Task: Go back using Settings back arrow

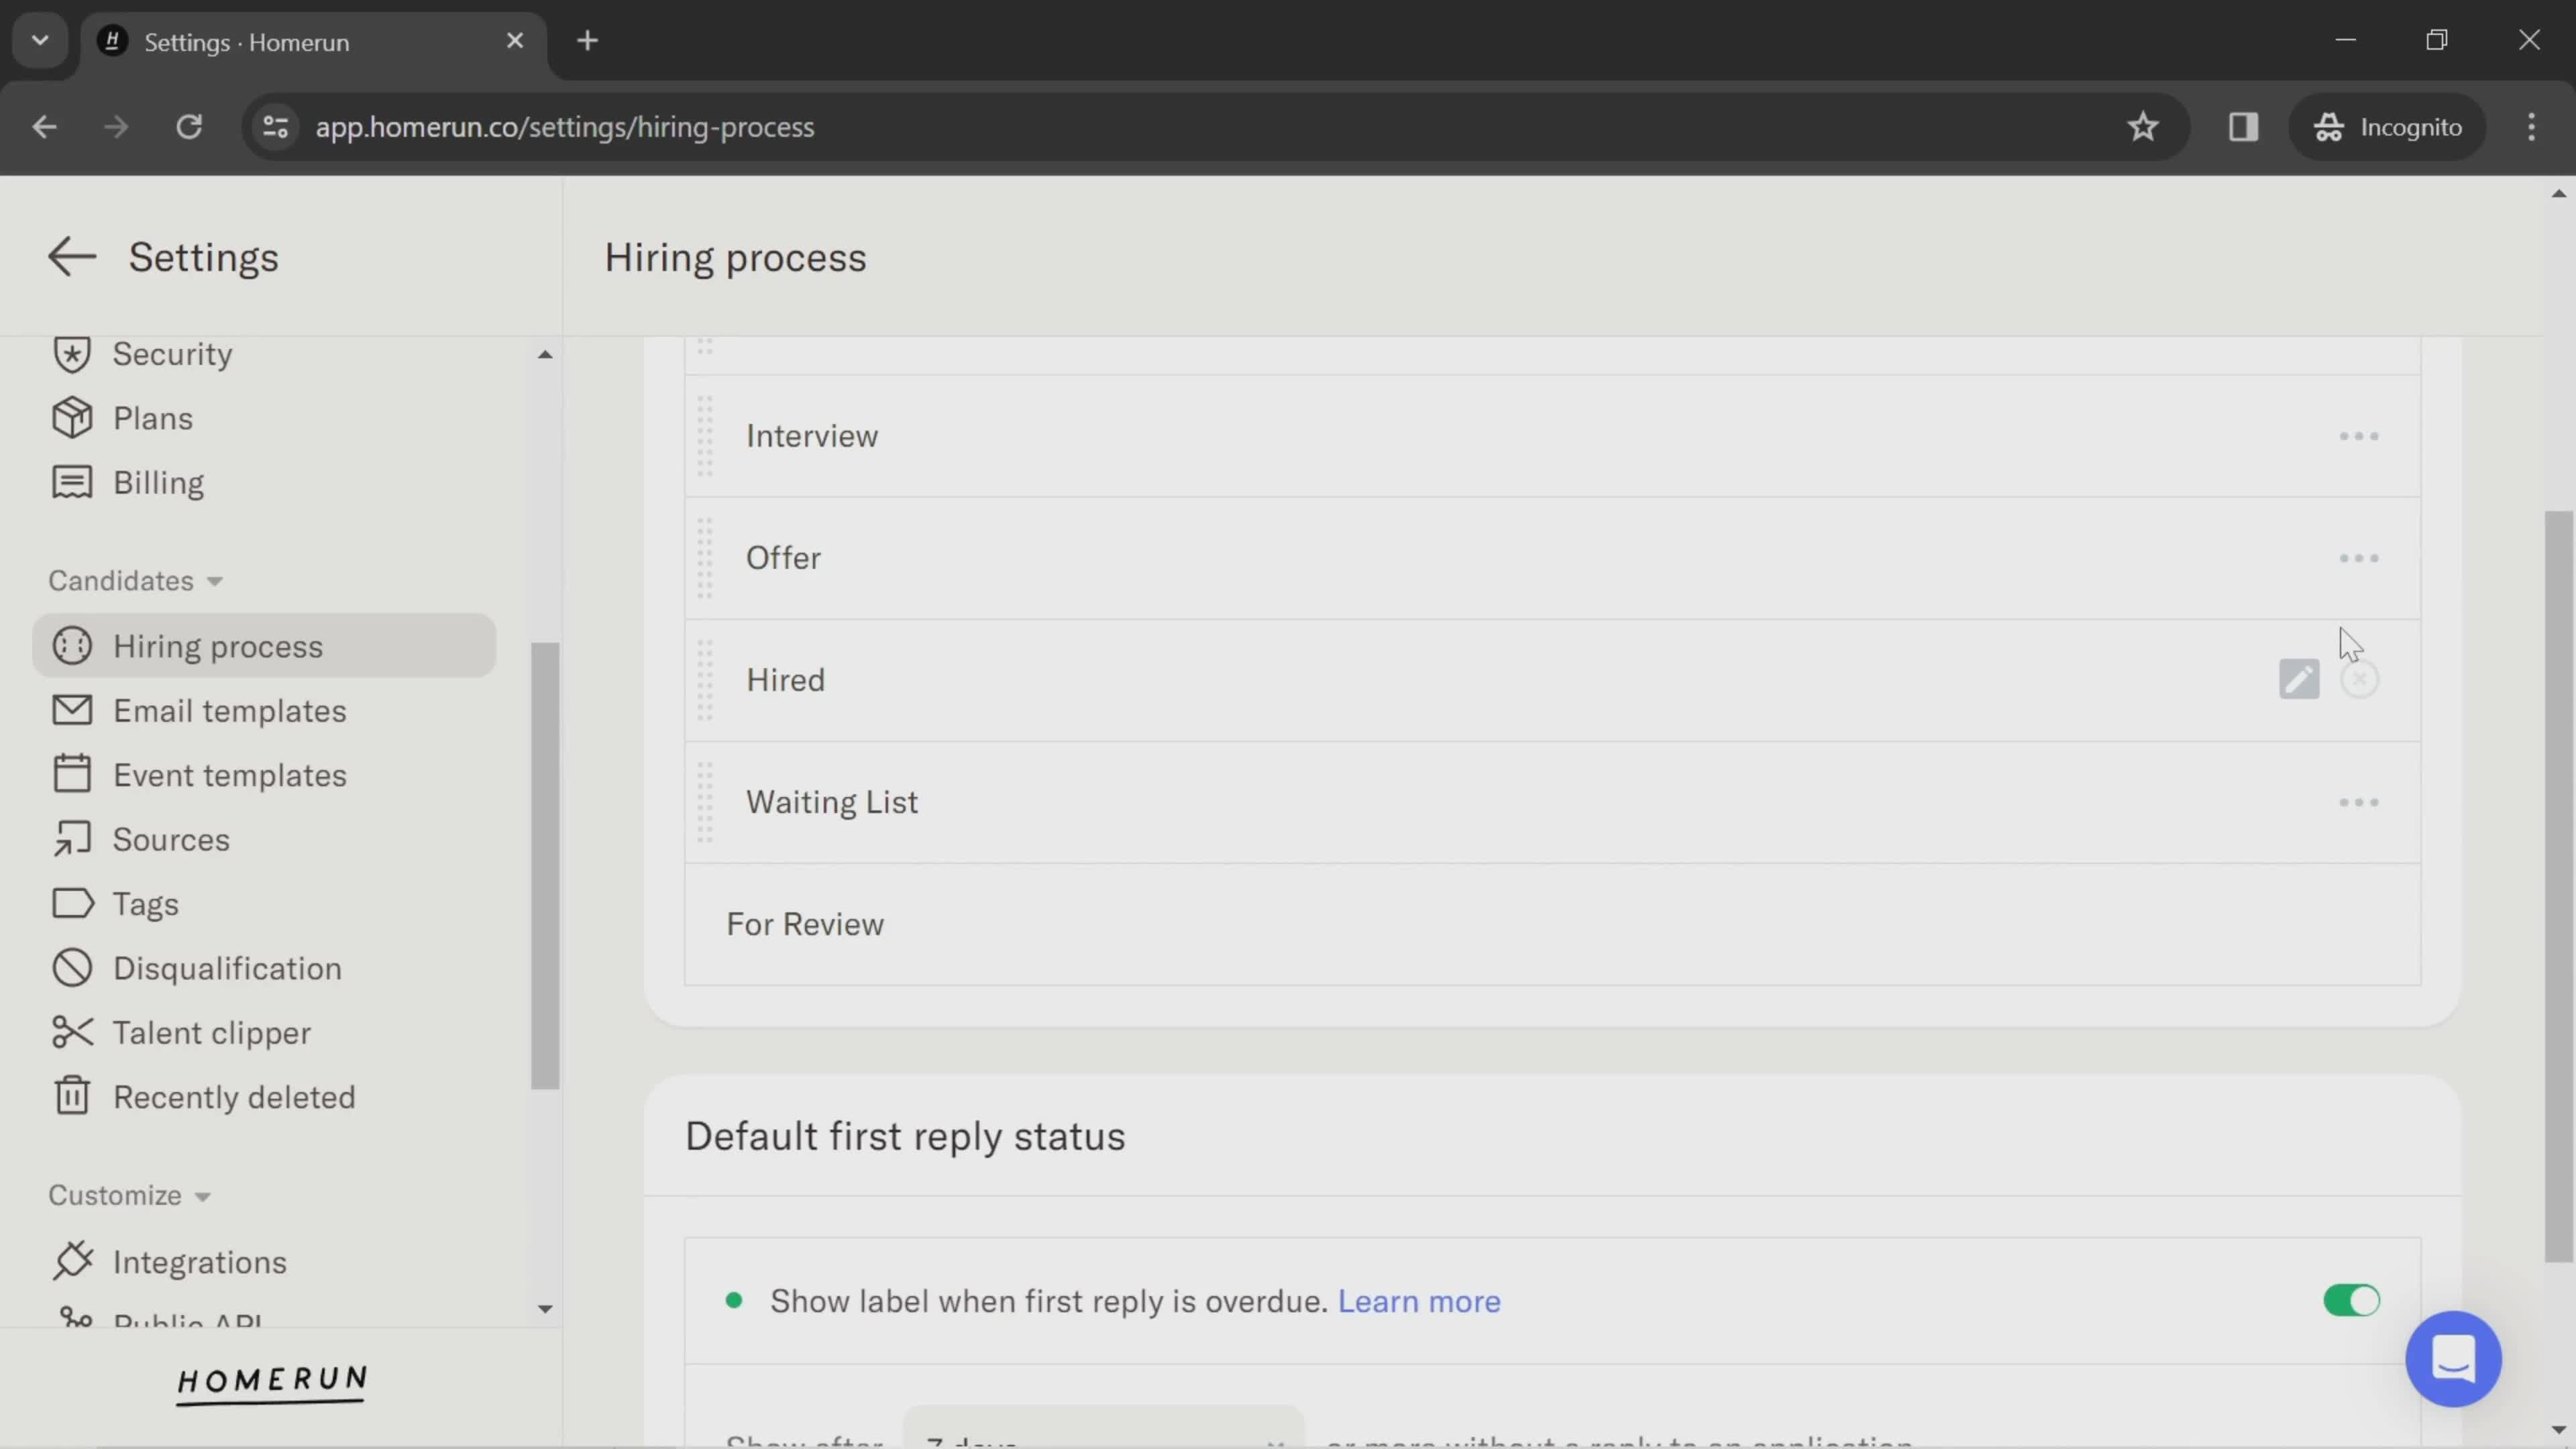Action: click(x=72, y=257)
